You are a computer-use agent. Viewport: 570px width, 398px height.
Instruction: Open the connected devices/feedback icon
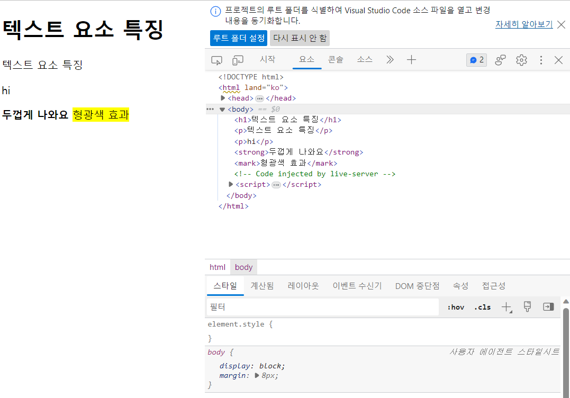(500, 60)
